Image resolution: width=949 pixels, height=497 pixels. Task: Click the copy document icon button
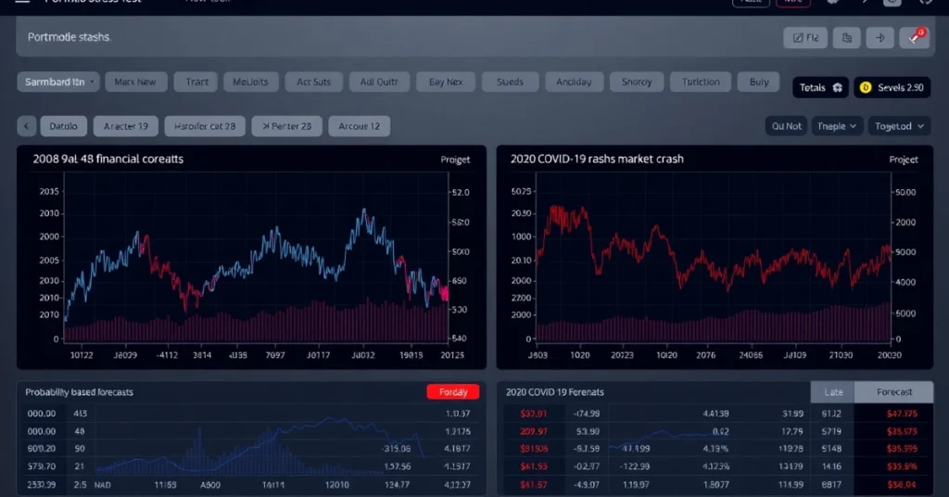(x=846, y=38)
